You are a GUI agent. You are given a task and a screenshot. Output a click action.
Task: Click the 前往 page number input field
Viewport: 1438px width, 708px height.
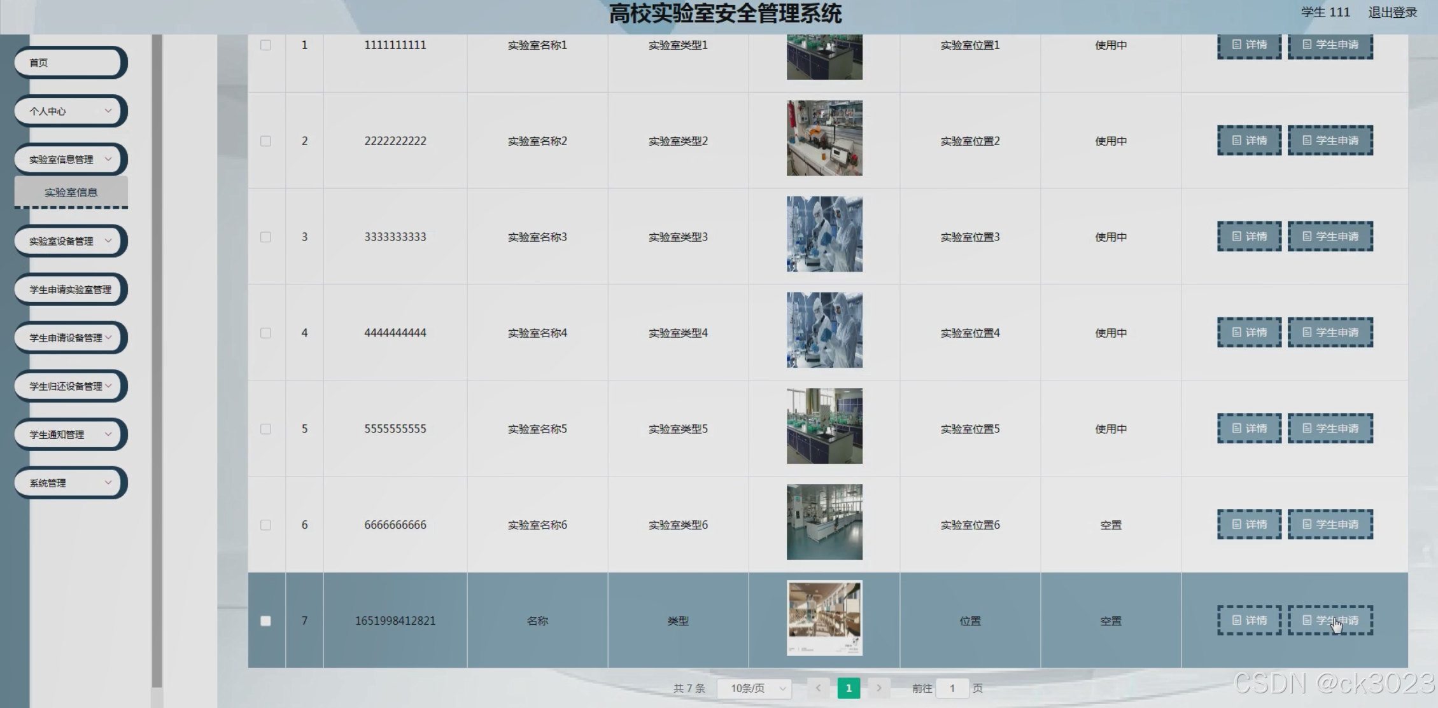[952, 688]
